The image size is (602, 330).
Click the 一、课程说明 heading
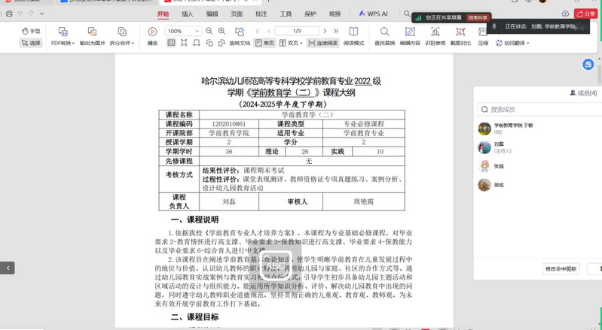[194, 219]
